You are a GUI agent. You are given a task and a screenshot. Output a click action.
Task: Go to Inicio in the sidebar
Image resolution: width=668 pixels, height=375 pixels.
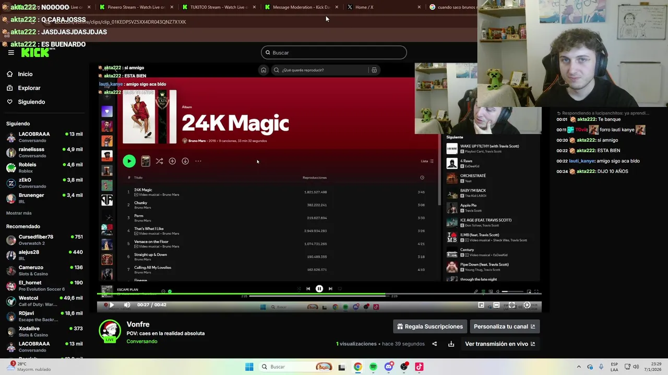[25, 74]
